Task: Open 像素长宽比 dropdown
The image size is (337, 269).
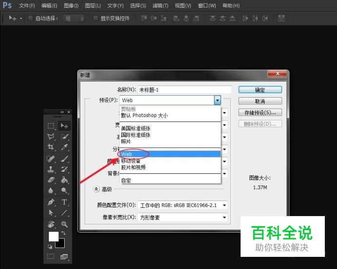Action: pyautogui.click(x=225, y=218)
